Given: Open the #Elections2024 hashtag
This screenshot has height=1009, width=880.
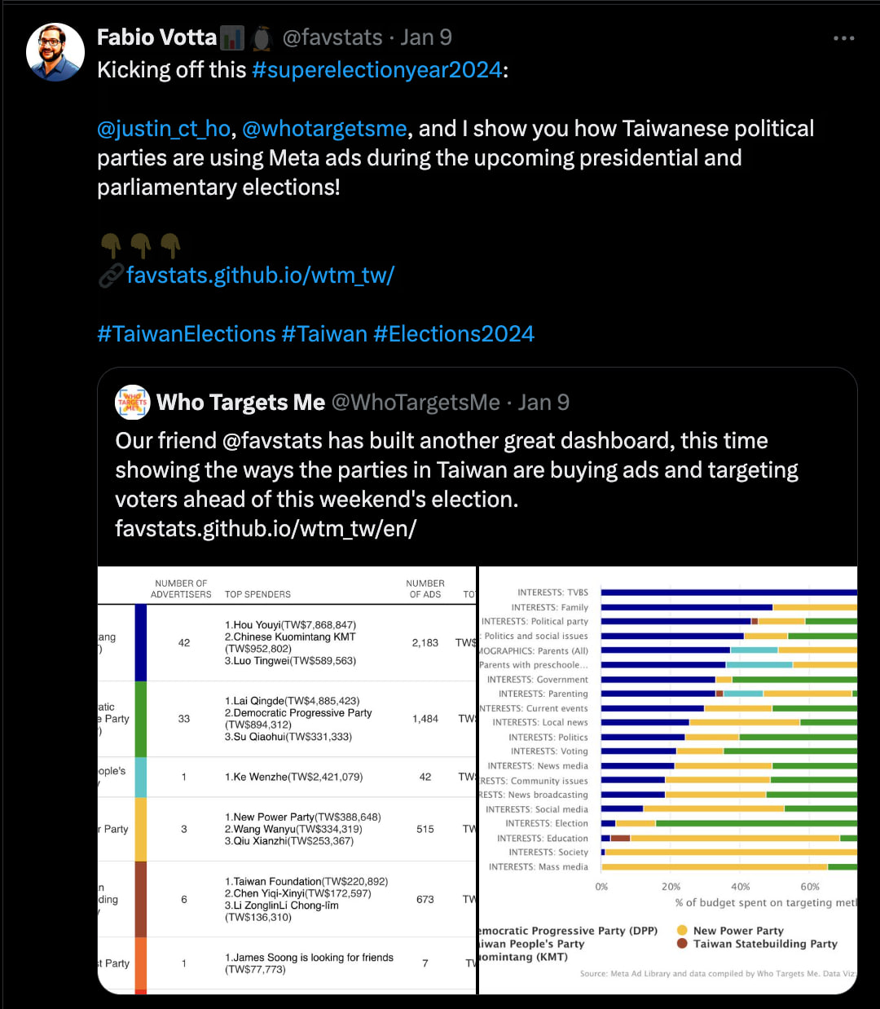Looking at the screenshot, I should pyautogui.click(x=454, y=334).
